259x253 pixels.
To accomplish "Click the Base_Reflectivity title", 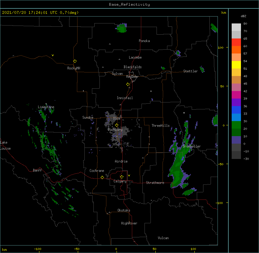I will click(x=129, y=5).
